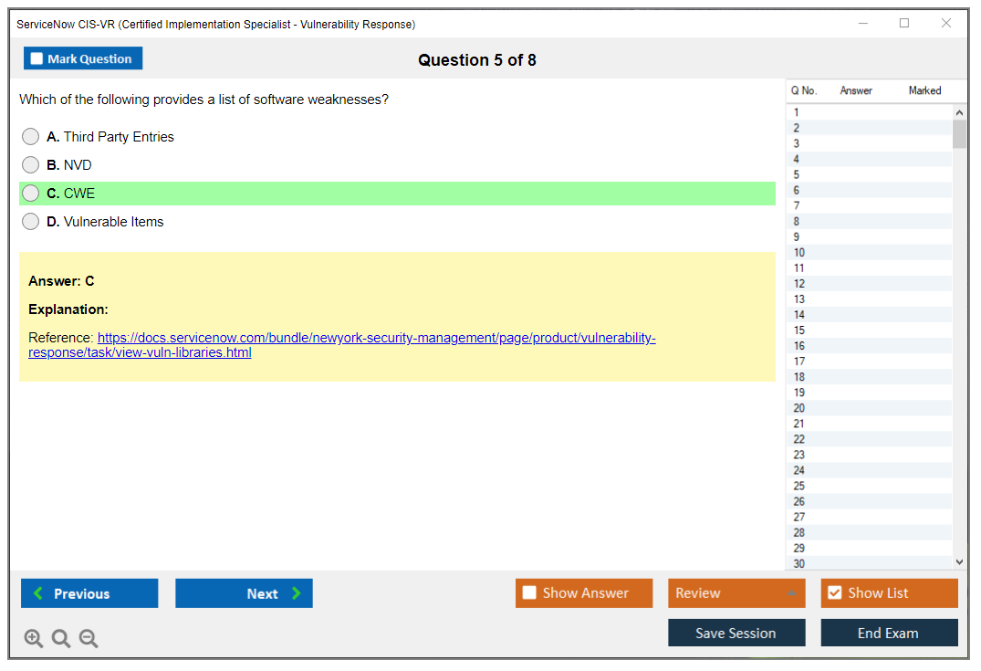Pick option D Vulnerable Items
The height and width of the screenshot is (671, 981).
[31, 222]
